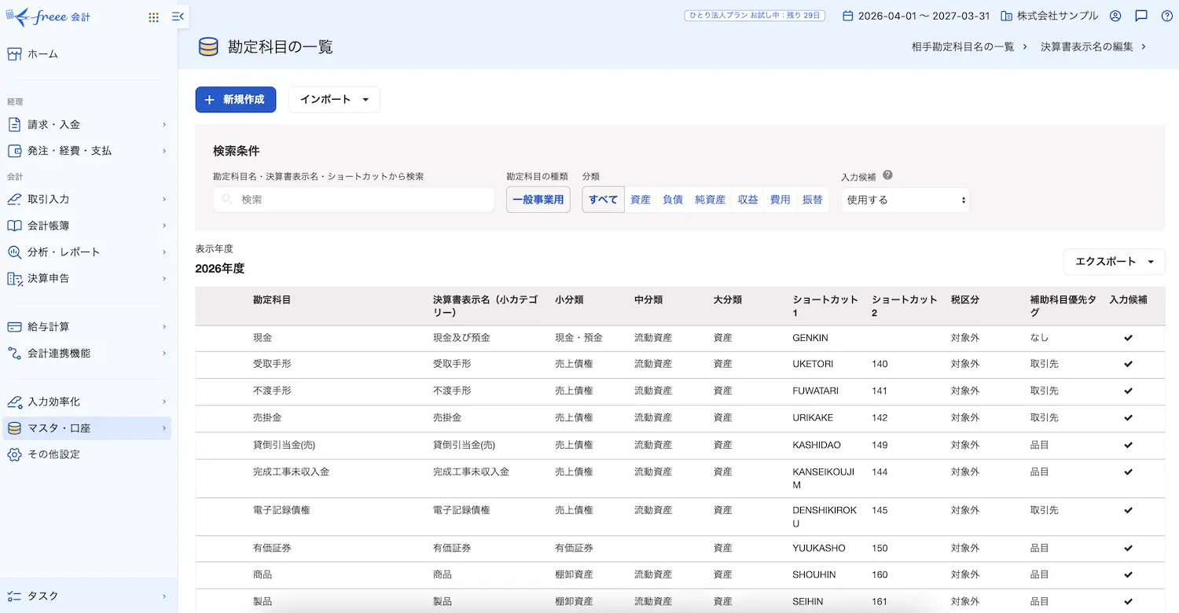Filter accounts by 資産
This screenshot has width=1179, height=613.
tap(641, 200)
